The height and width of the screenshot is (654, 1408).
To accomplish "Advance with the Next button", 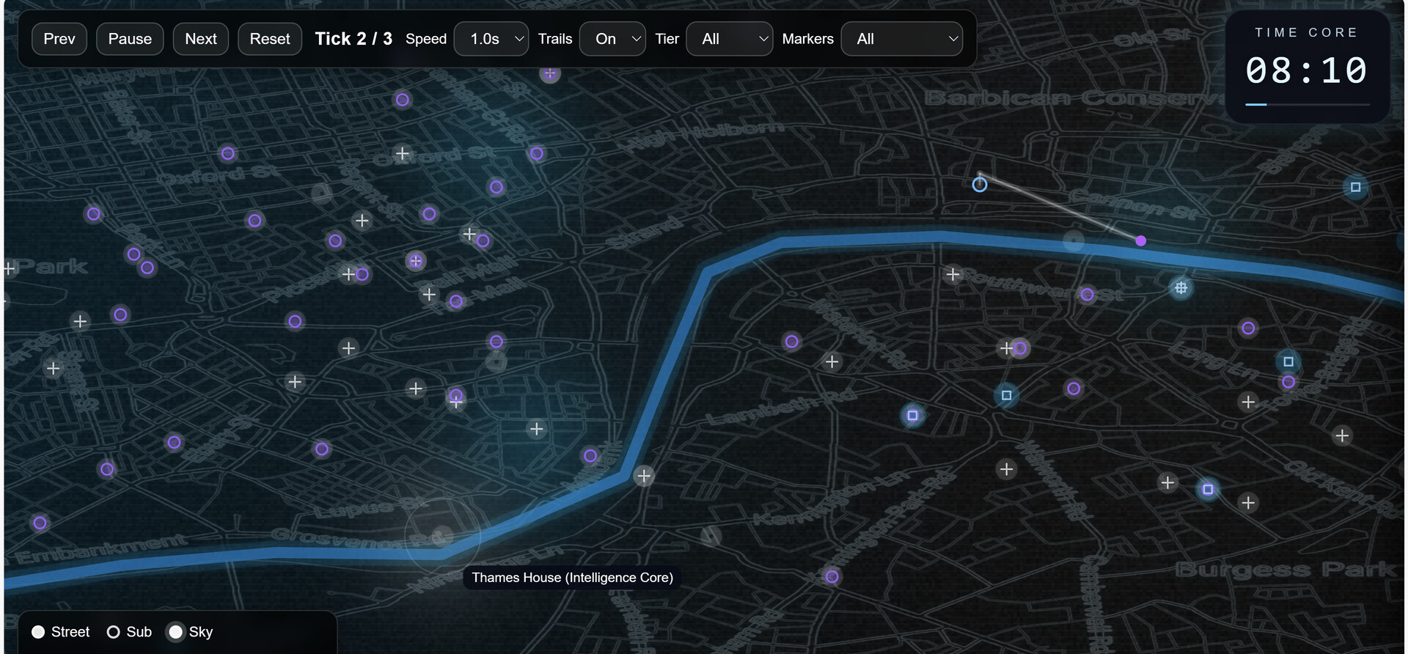I will [x=201, y=39].
